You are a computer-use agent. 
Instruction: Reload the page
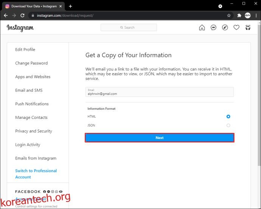click(22, 16)
